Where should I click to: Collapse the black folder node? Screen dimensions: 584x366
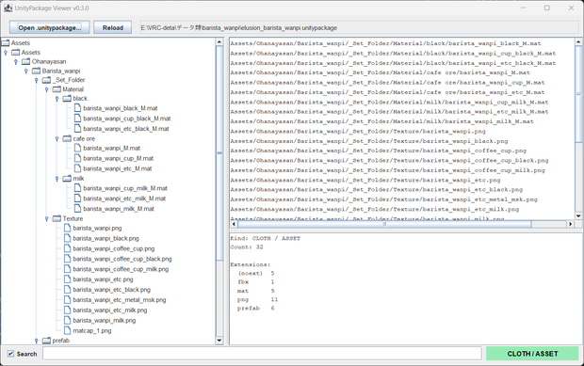click(x=57, y=99)
